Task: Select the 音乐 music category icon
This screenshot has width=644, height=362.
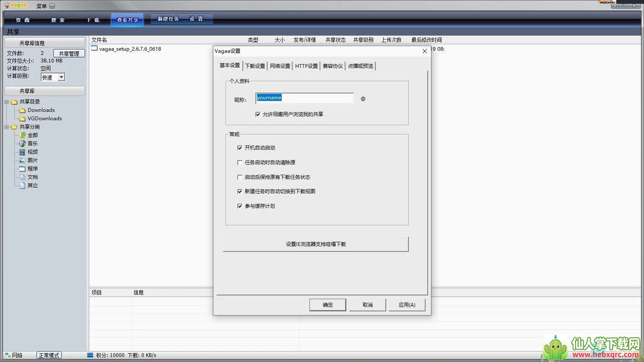Action: point(23,143)
